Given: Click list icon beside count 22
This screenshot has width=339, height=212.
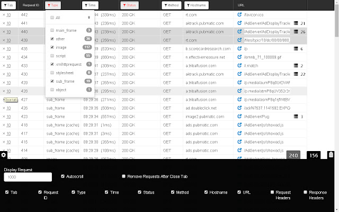Looking at the screenshot, I should pos(296,74).
